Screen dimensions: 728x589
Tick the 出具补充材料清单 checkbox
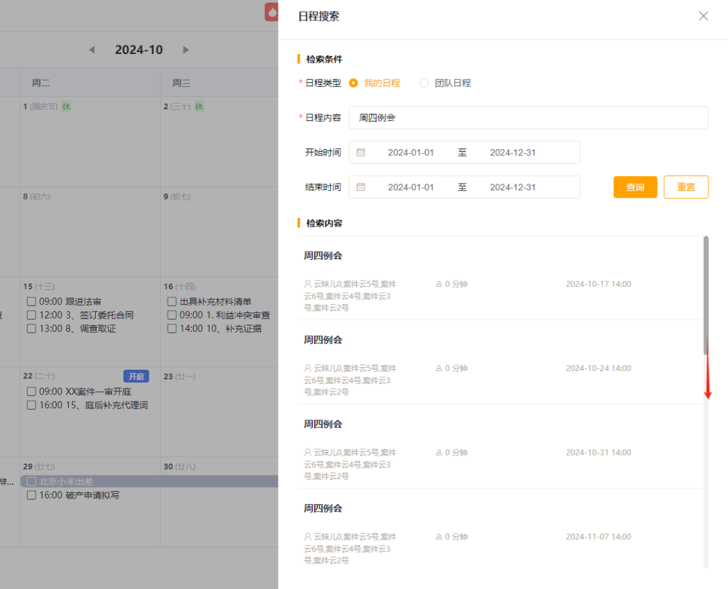172,302
